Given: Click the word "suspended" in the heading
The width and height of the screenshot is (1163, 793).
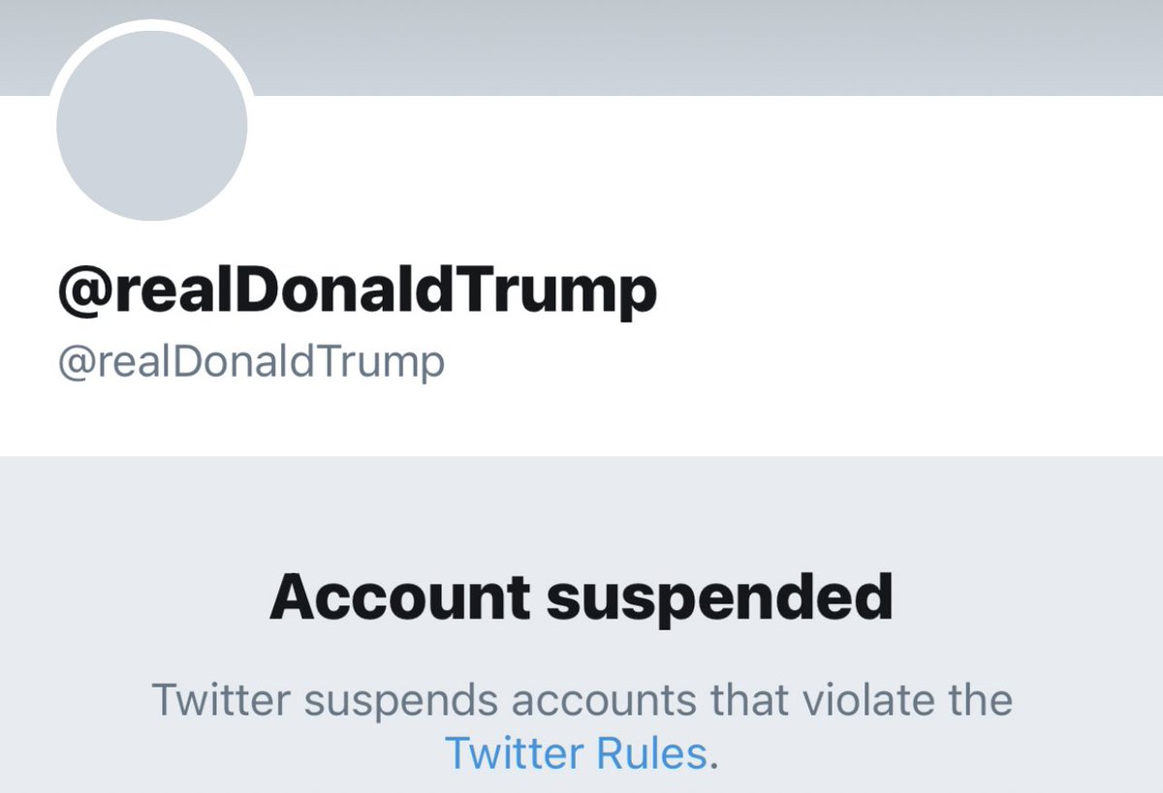Looking at the screenshot, I should (719, 599).
